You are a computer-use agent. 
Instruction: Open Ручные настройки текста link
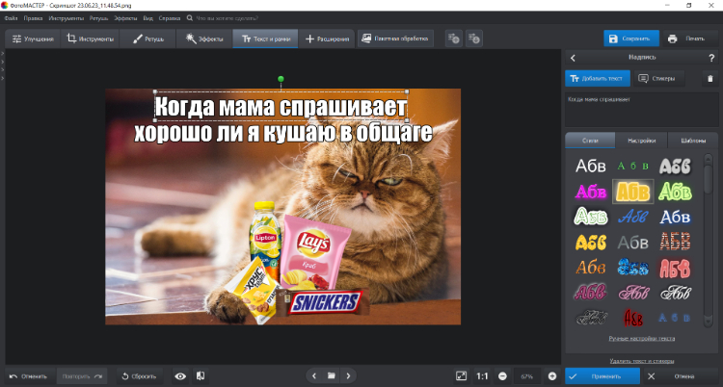pyautogui.click(x=641, y=338)
